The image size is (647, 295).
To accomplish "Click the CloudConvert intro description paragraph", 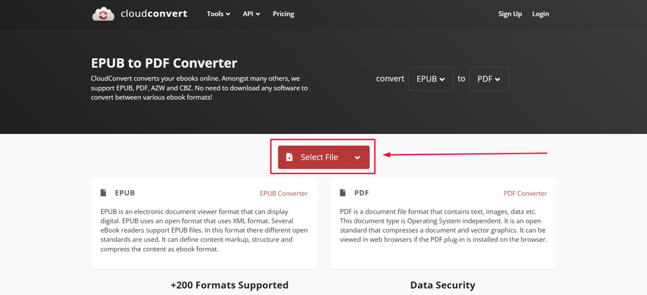I will pos(199,88).
